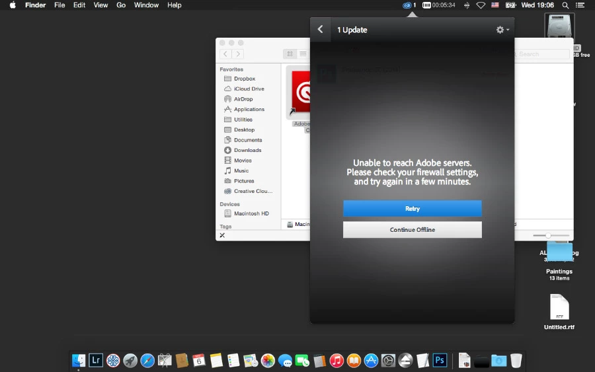Open the Apple menu
Viewport: 595px width, 372px height.
click(13, 5)
